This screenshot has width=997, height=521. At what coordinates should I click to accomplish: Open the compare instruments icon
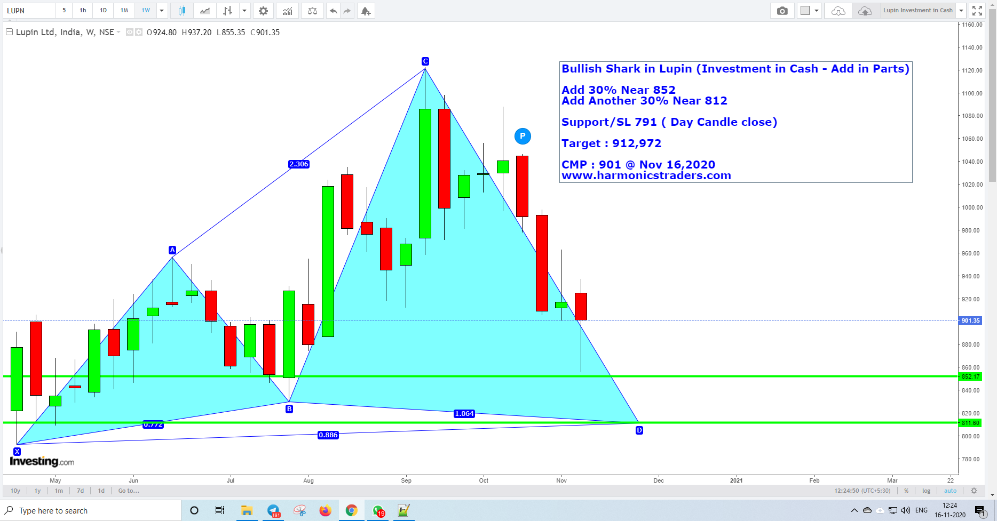pyautogui.click(x=312, y=10)
